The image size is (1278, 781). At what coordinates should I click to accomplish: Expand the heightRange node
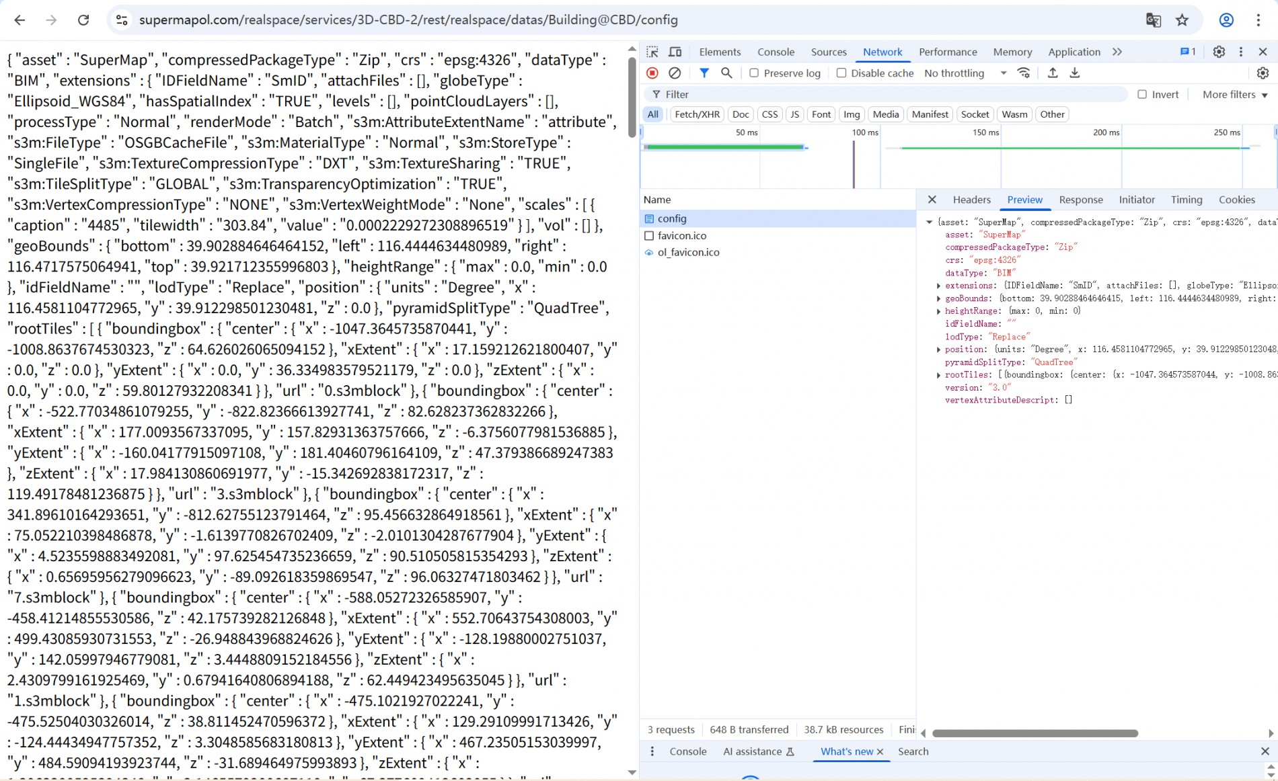coord(938,311)
